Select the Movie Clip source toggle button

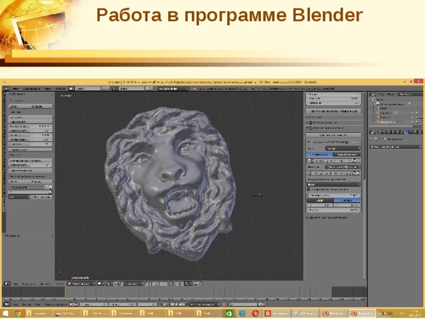pos(347,155)
